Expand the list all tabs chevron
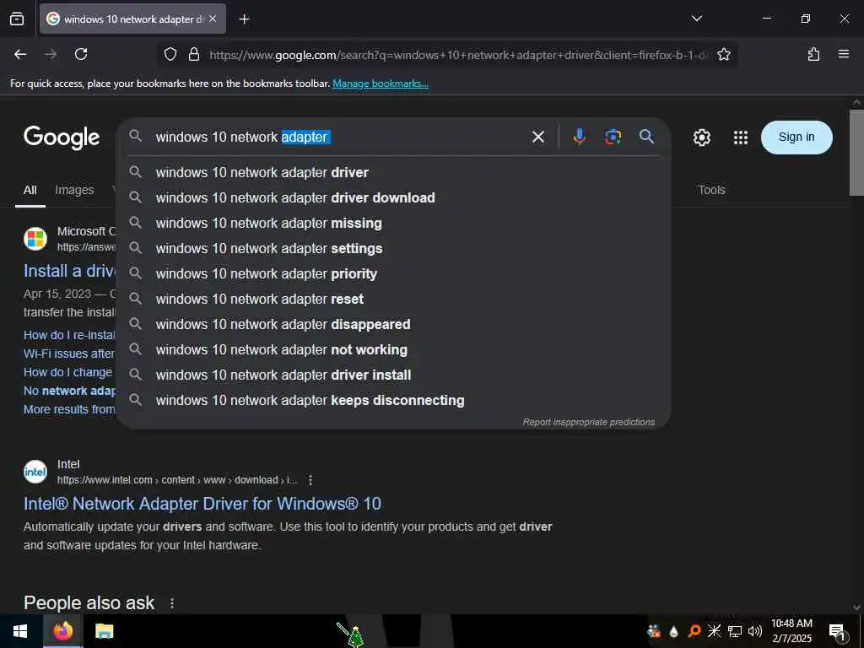Image resolution: width=864 pixels, height=648 pixels. 696,19
